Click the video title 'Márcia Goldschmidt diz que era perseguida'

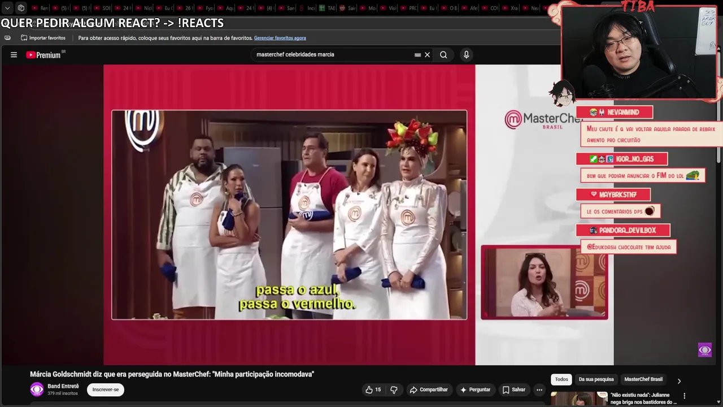tap(172, 374)
